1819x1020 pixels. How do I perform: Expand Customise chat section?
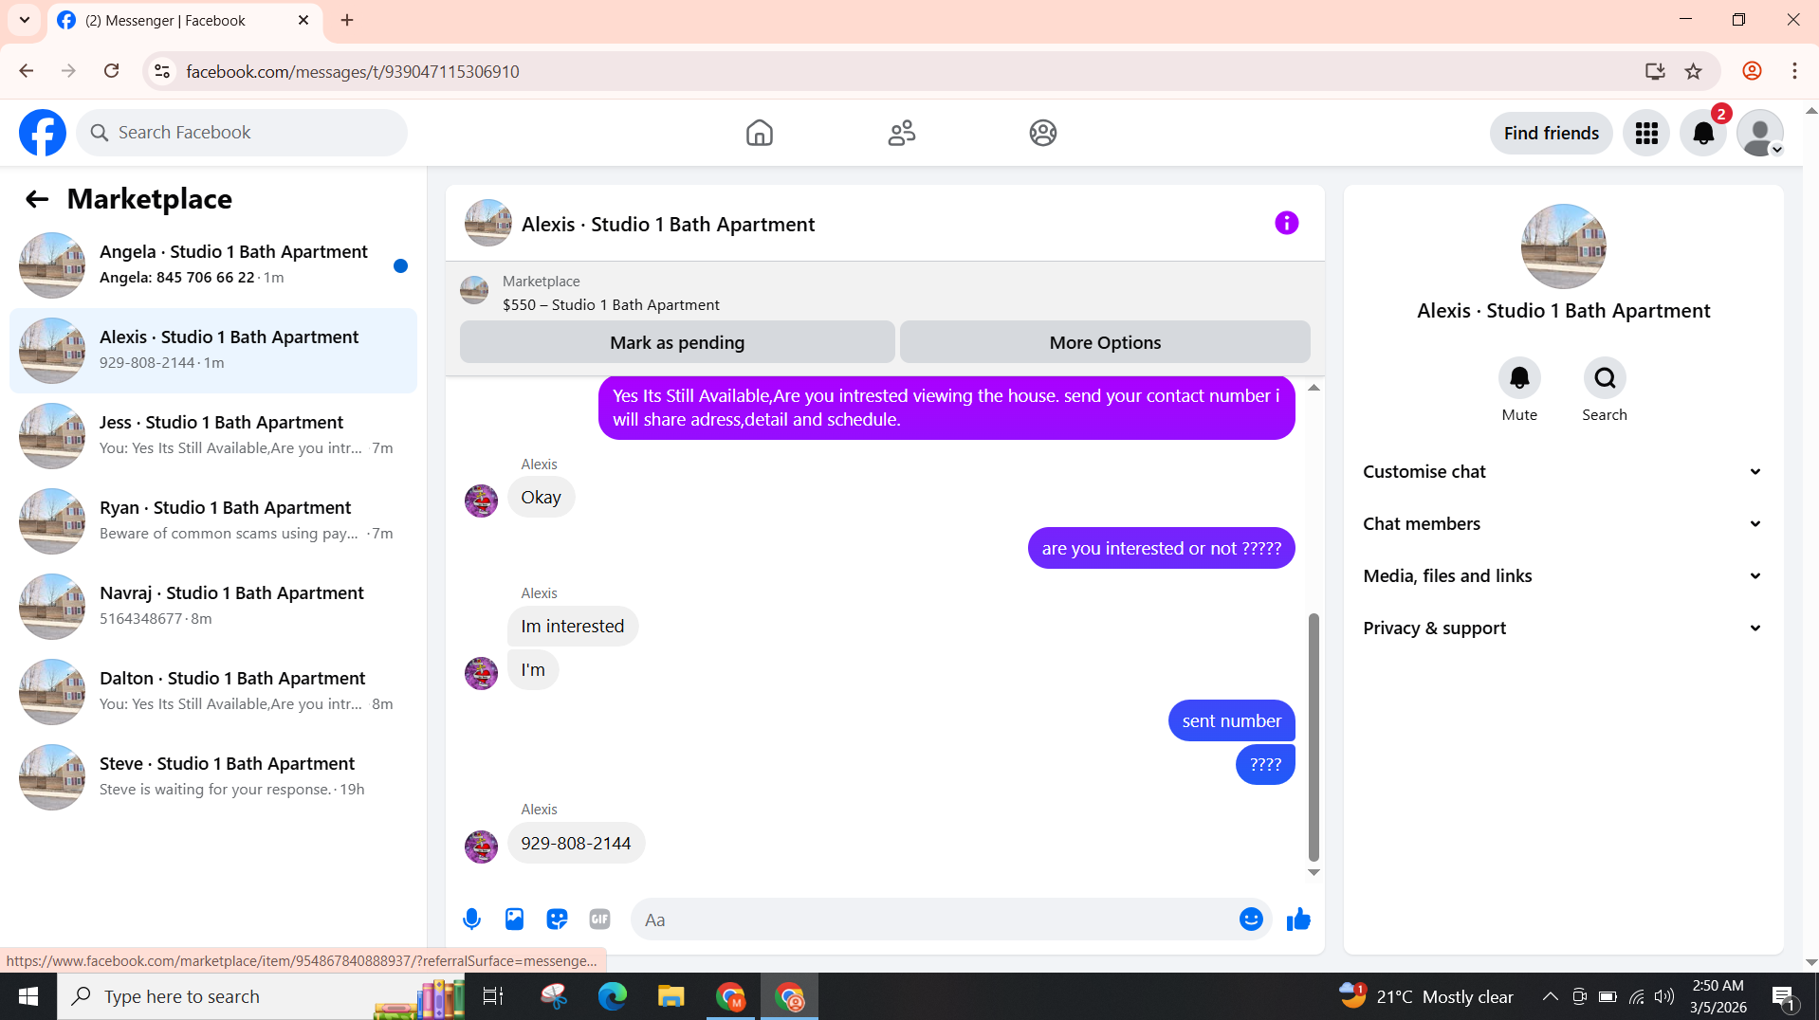pos(1563,472)
